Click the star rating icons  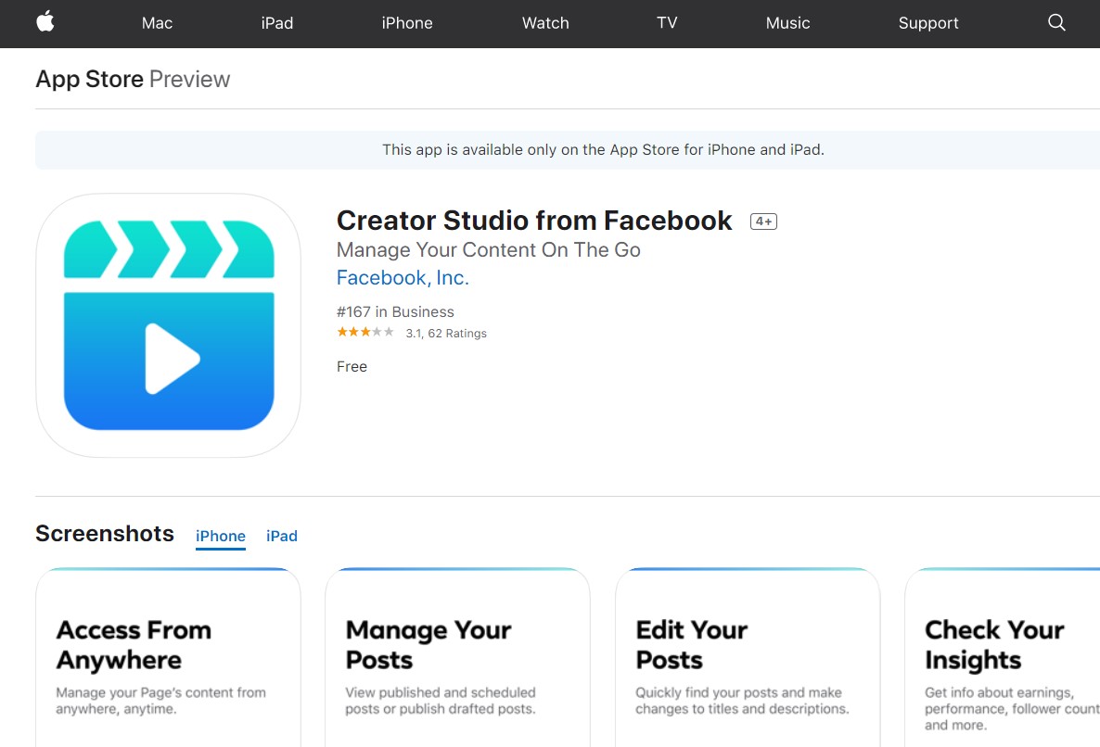(x=365, y=332)
